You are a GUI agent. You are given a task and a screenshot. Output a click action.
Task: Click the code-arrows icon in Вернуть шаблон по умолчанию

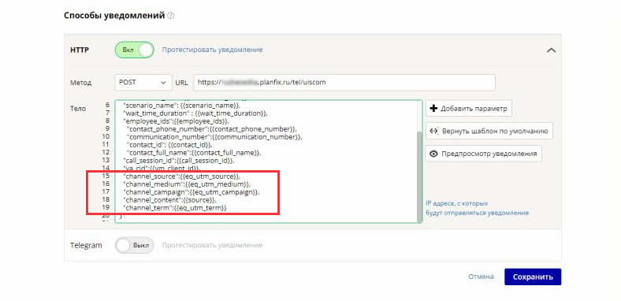[433, 131]
